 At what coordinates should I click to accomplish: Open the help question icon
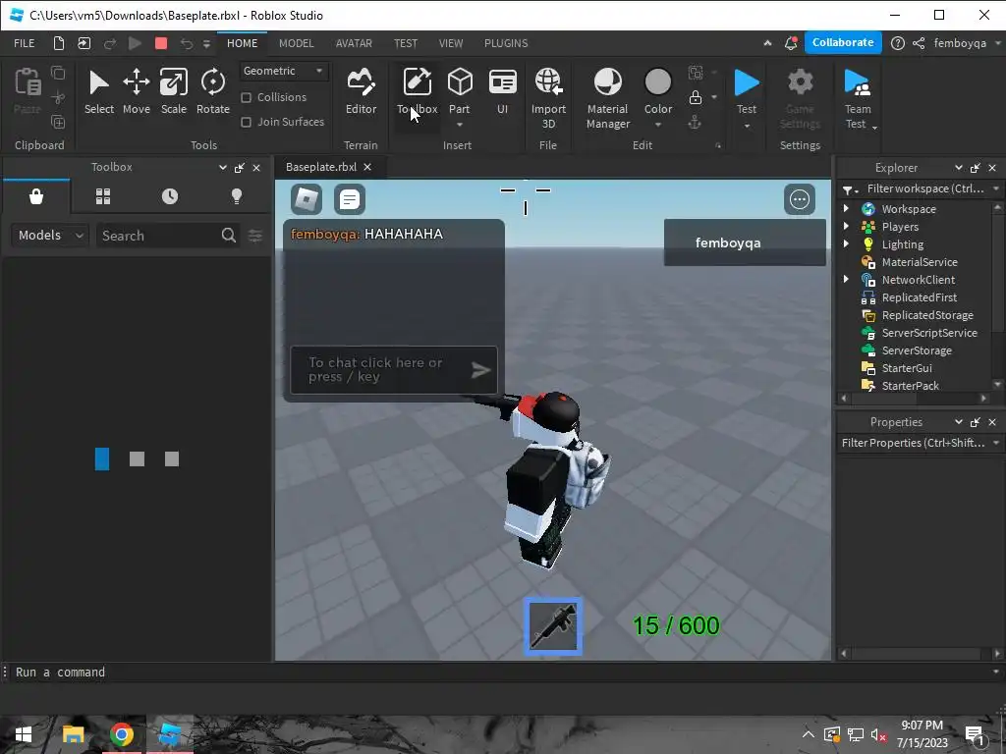[x=898, y=43]
